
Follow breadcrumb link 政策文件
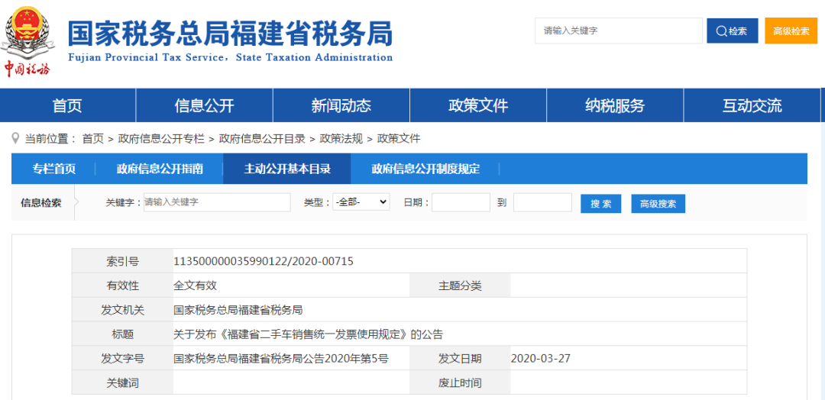[399, 139]
